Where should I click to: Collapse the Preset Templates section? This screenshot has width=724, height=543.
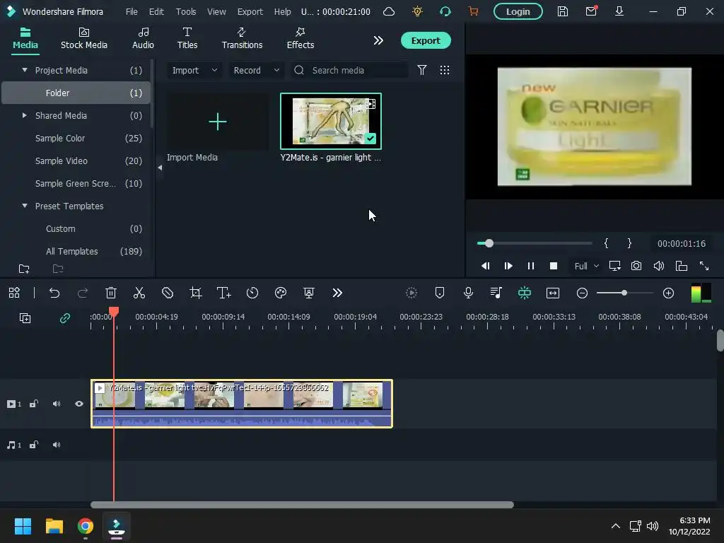[x=25, y=206]
